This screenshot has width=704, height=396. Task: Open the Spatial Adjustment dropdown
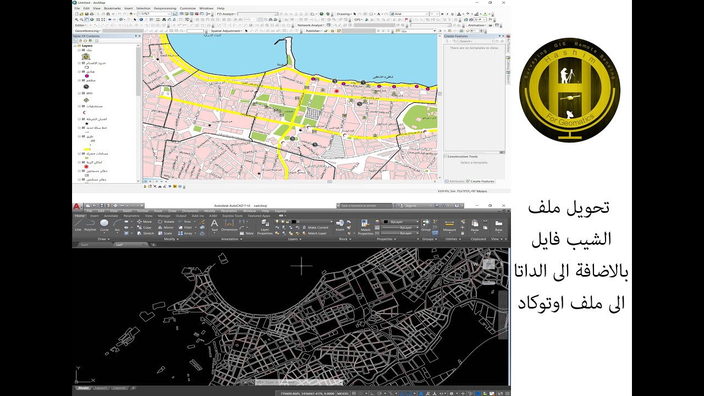pos(227,31)
